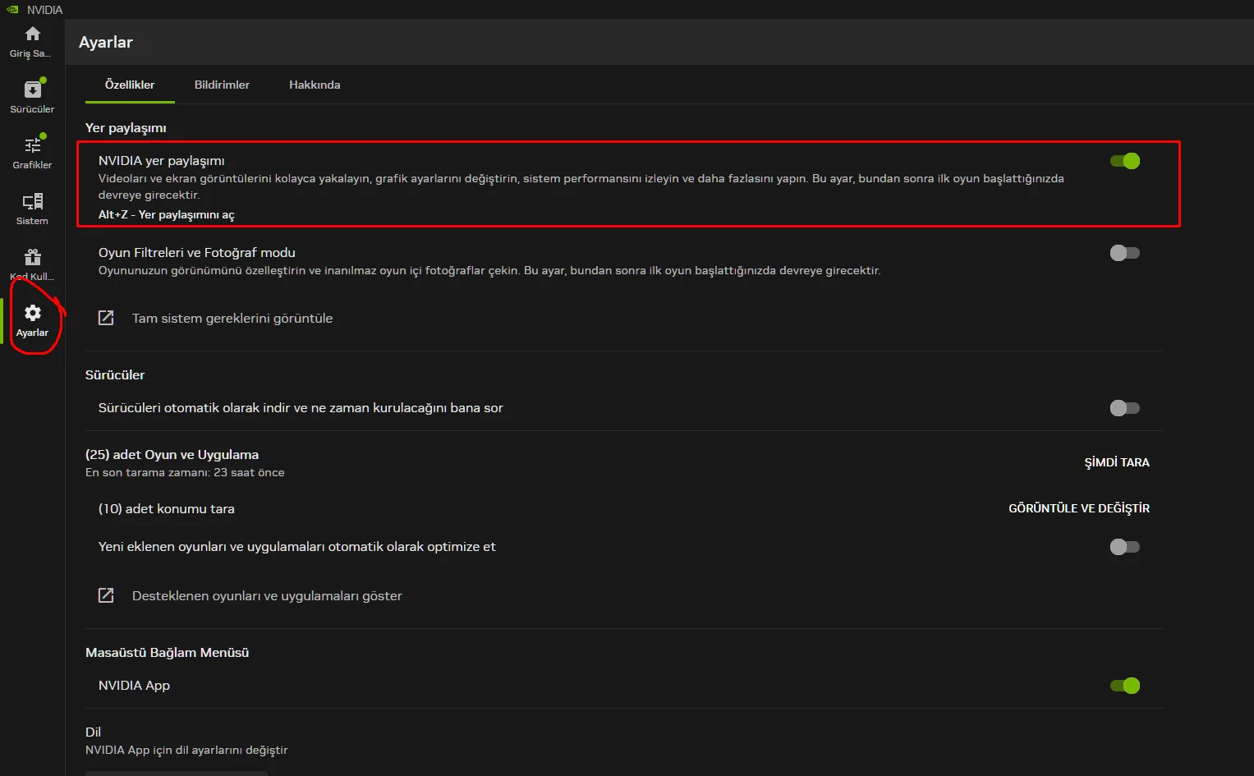Disable the NVIDIA App desktop context menu toggle

pos(1125,686)
